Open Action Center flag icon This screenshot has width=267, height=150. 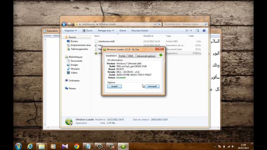[219, 146]
